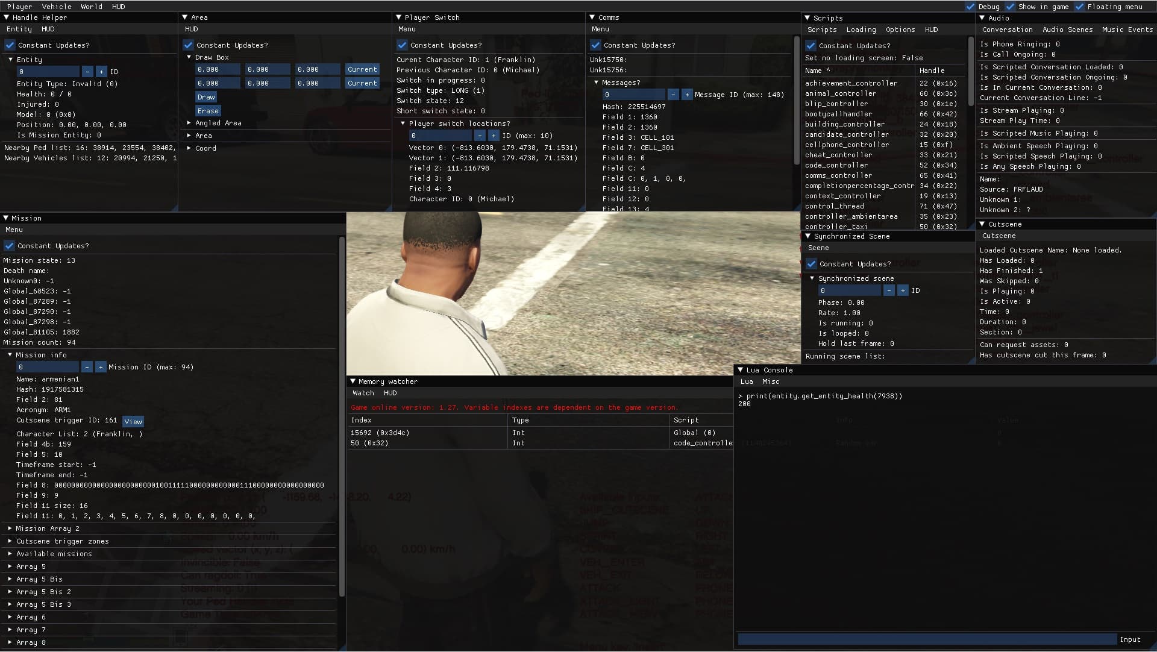
Task: Switch to the Audio Scenes menu
Action: 1067,30
